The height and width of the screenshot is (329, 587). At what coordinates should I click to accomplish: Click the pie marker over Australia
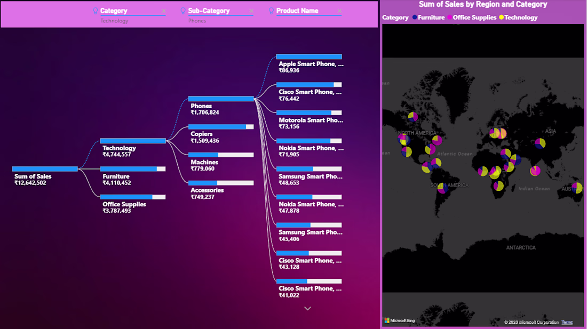coord(577,188)
